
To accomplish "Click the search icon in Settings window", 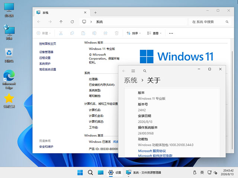I will [145, 71].
